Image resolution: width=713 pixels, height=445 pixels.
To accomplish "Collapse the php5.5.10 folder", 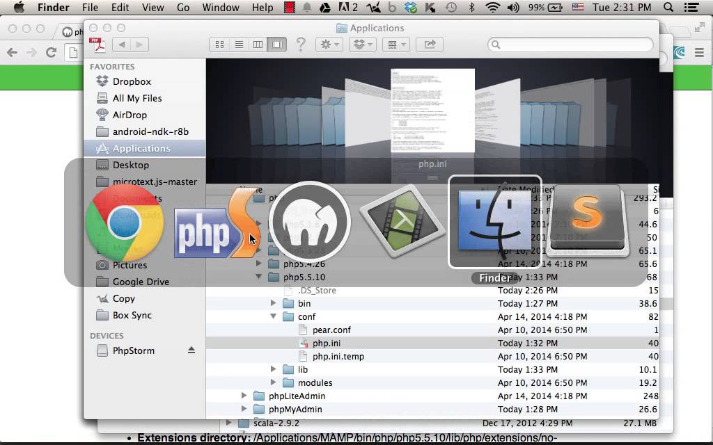I will 259,277.
